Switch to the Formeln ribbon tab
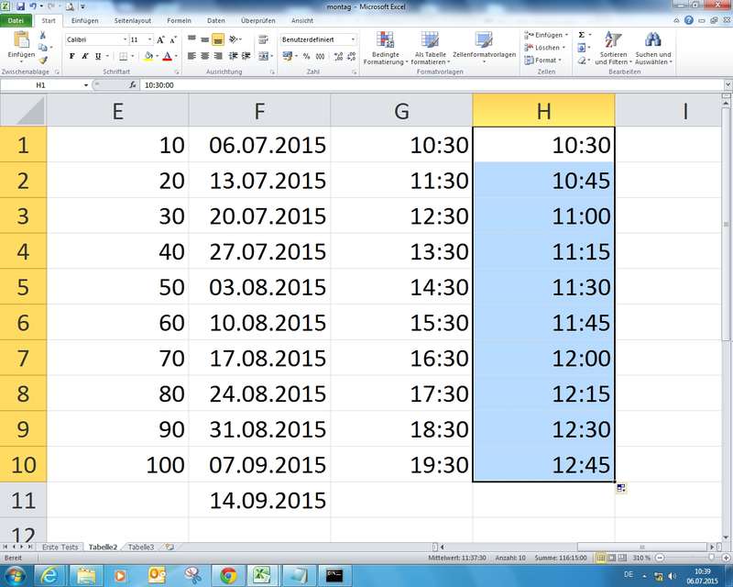Viewport: 733px width, 587px height. pyautogui.click(x=179, y=20)
